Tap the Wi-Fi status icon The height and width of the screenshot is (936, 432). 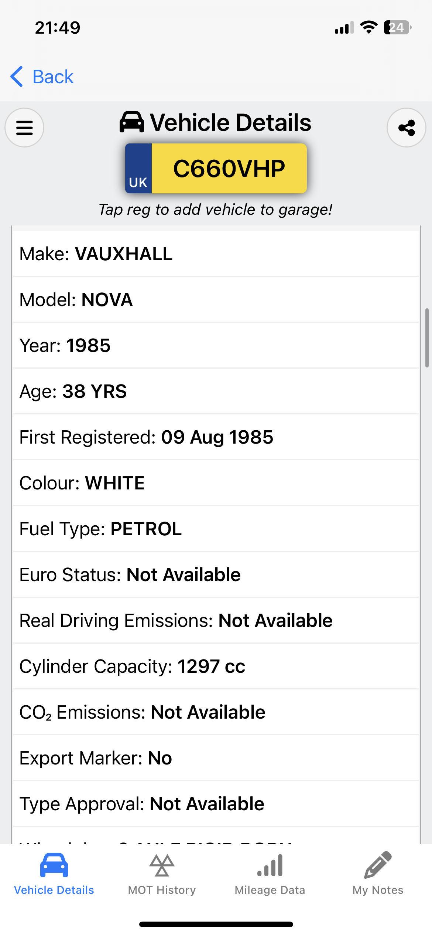[x=368, y=27]
